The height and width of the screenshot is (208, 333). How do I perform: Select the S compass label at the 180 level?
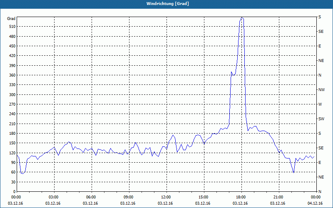(320, 133)
